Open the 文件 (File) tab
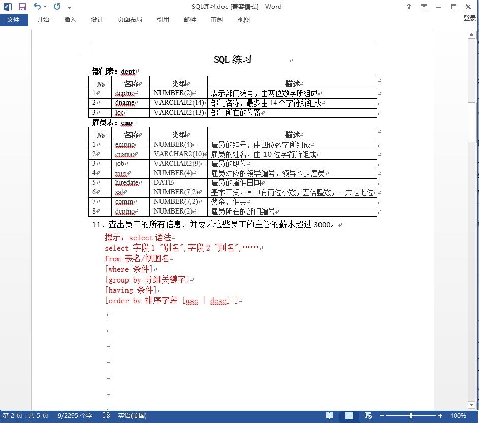 click(13, 20)
